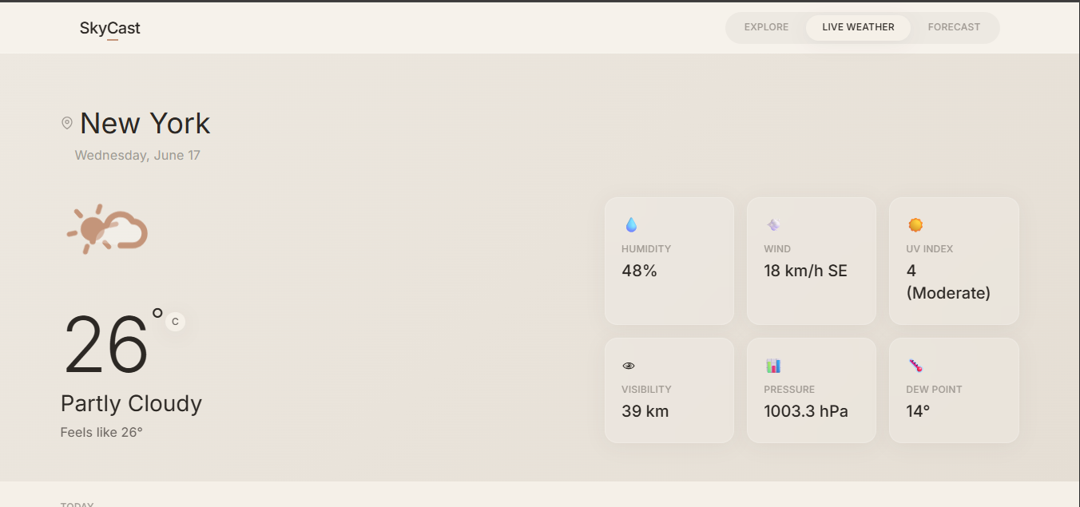Switch to the Forecast tab
This screenshot has height=507, width=1080.
tap(954, 27)
